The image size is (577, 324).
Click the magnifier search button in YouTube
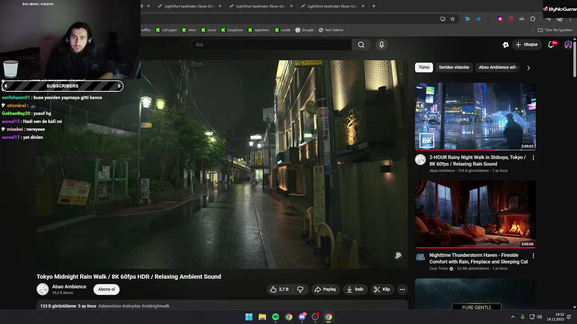(361, 45)
